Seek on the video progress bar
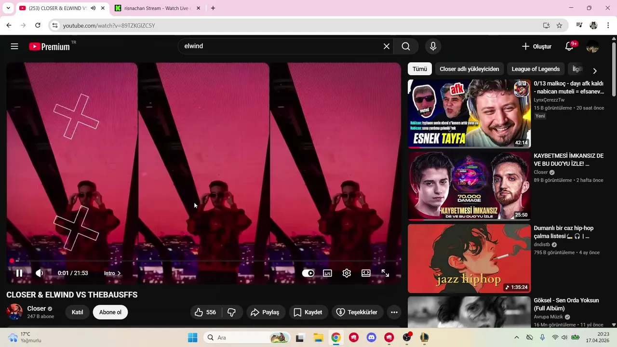617x347 pixels. point(203,261)
